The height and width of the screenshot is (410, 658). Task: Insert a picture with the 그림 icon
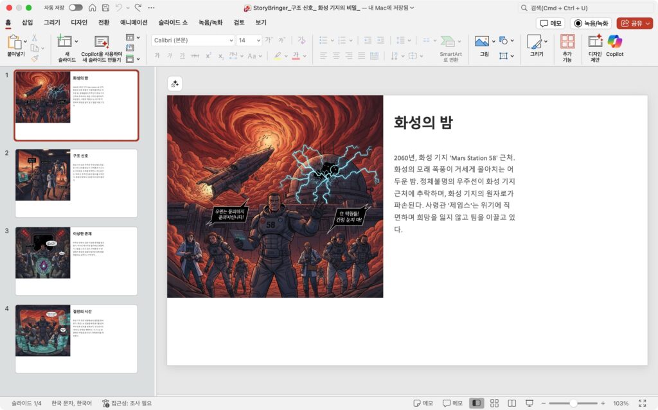coord(482,42)
